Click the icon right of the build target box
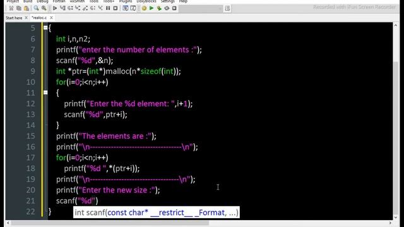 tap(227, 8)
